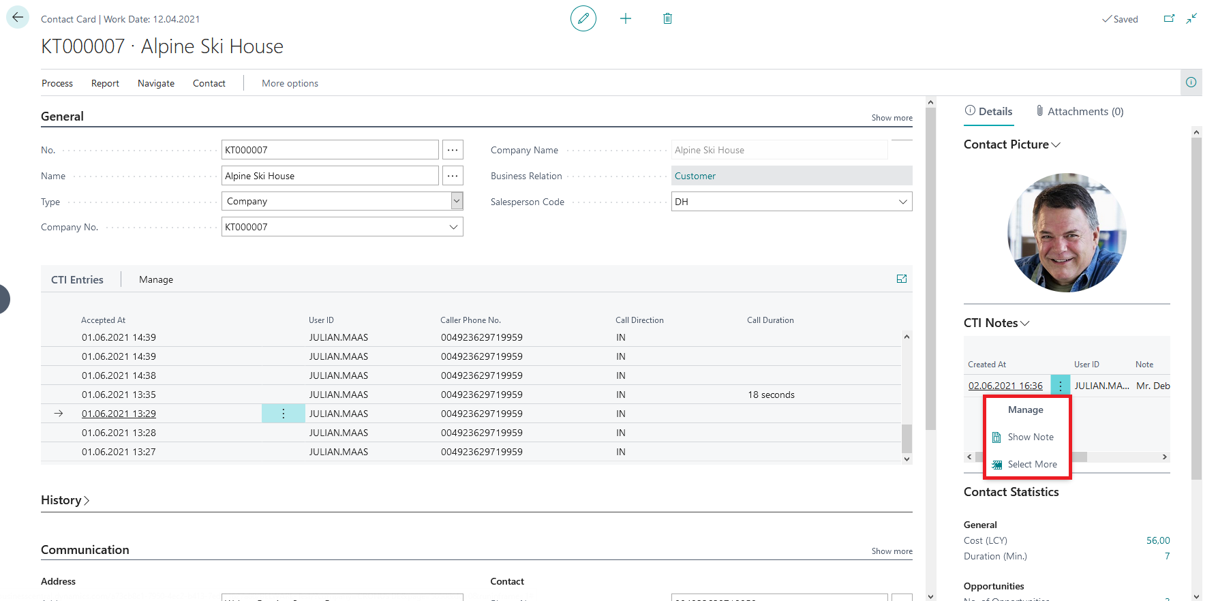This screenshot has height=601, width=1218.
Task: Click the Name input field
Action: click(x=330, y=176)
